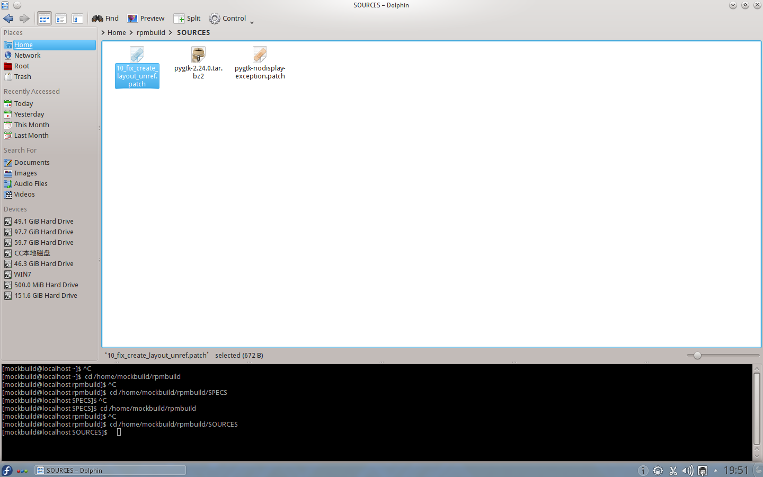Image resolution: width=763 pixels, height=477 pixels.
Task: Open the 49.1 GiB Hard Drive
Action: [x=49, y=222]
